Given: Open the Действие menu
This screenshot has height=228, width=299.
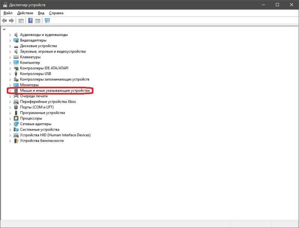Looking at the screenshot, I should [x=25, y=13].
